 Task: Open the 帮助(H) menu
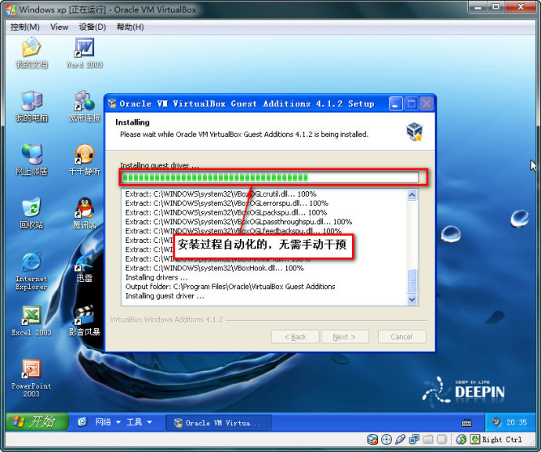[x=130, y=27]
